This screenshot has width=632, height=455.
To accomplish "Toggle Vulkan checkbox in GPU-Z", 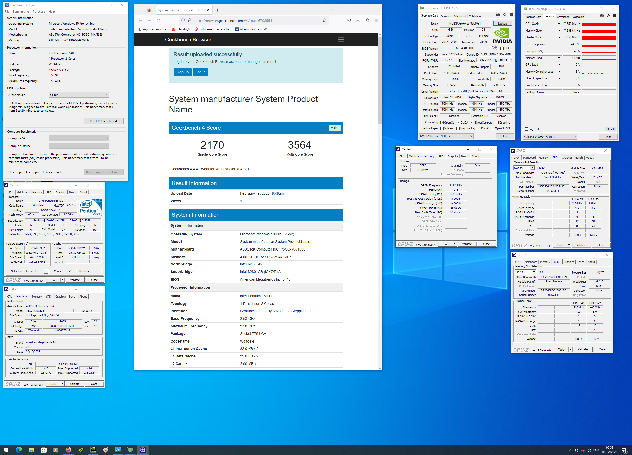I will pyautogui.click(x=442, y=128).
